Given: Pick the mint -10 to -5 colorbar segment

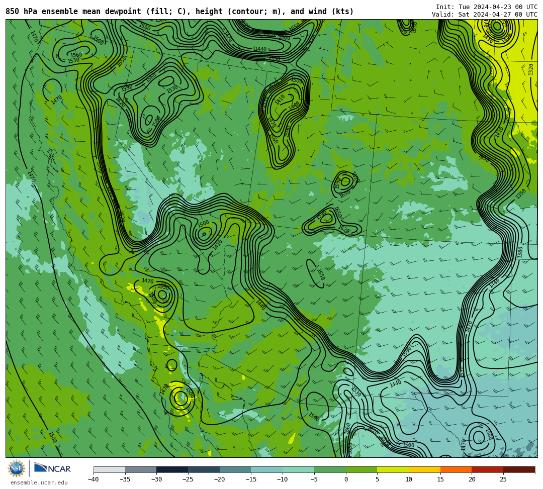Looking at the screenshot, I should [299, 469].
